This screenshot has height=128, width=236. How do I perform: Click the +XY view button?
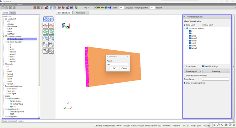[45, 26]
